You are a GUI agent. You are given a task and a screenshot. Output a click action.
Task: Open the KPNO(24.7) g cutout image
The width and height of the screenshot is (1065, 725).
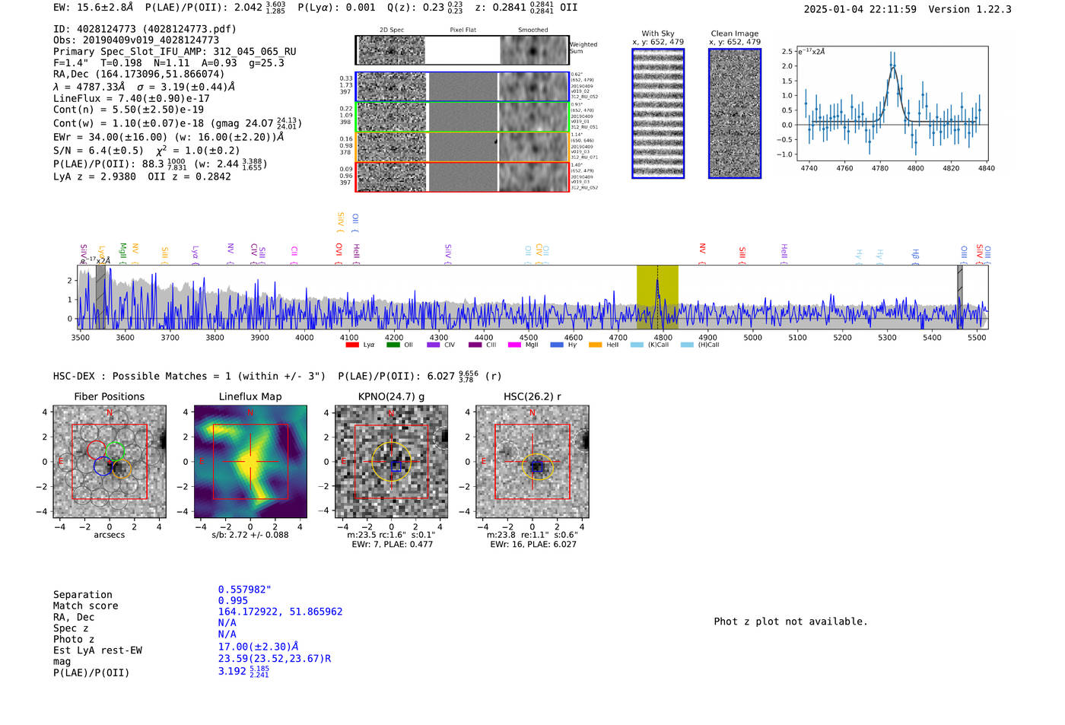click(391, 462)
